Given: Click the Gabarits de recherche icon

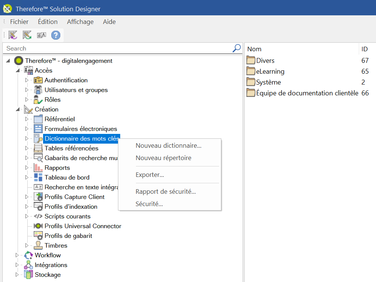Looking at the screenshot, I should [38, 158].
